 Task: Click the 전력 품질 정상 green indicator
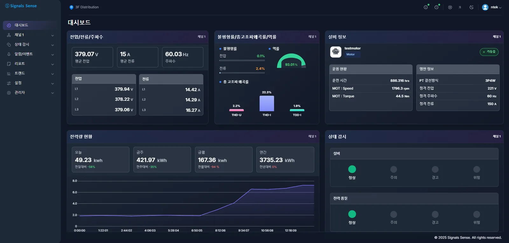point(352,214)
